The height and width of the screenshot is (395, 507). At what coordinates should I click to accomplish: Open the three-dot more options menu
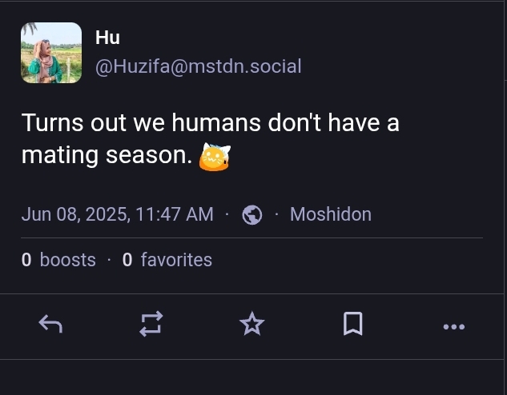pyautogui.click(x=453, y=325)
